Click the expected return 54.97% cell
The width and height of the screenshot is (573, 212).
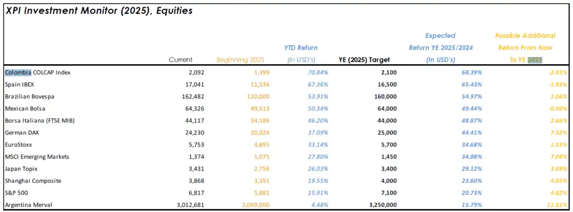coord(471,97)
